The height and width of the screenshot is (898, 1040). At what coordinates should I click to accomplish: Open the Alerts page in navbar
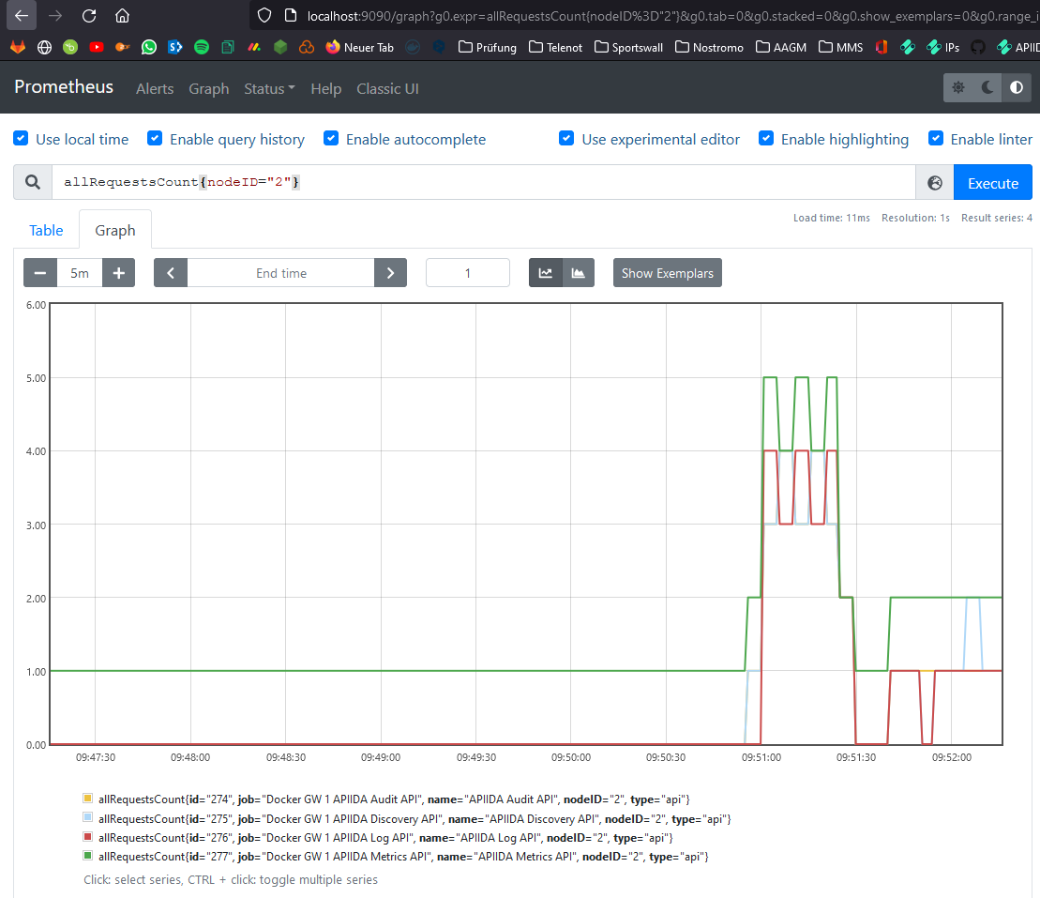tap(155, 88)
